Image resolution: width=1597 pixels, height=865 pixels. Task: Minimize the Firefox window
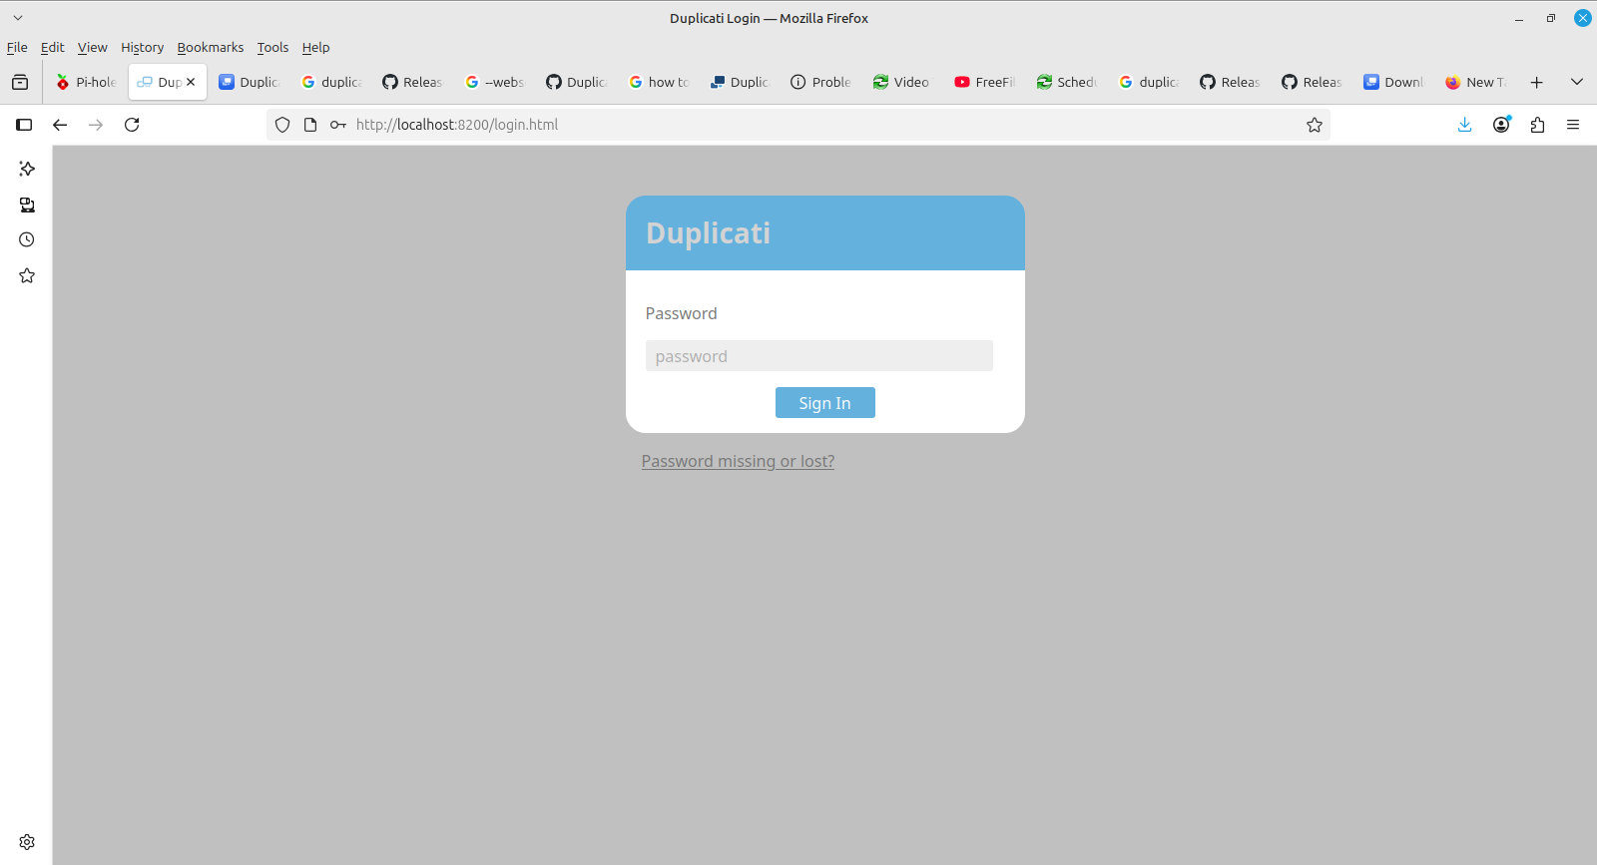point(1519,18)
